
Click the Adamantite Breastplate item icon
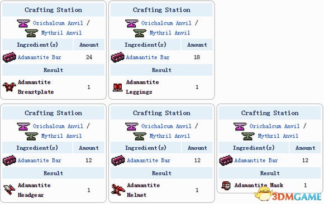[9, 87]
